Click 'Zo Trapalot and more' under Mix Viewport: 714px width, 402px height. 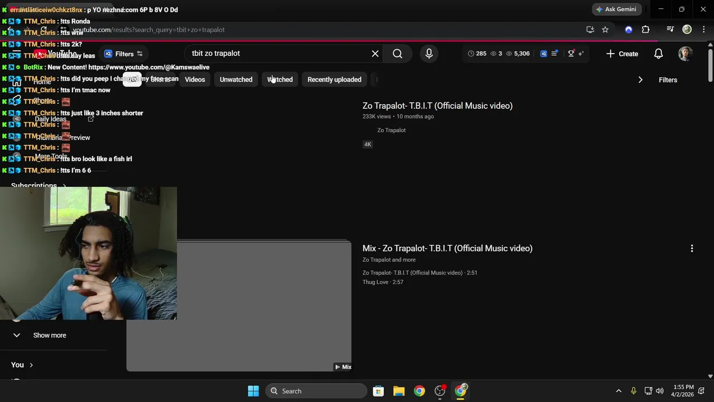[389, 260]
